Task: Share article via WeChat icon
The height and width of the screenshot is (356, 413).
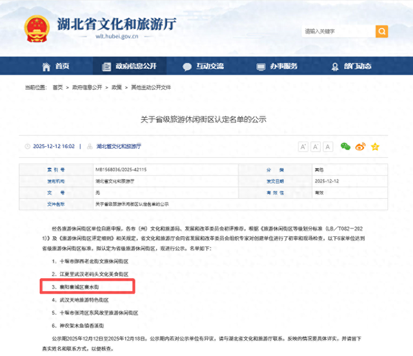Action: [345, 146]
